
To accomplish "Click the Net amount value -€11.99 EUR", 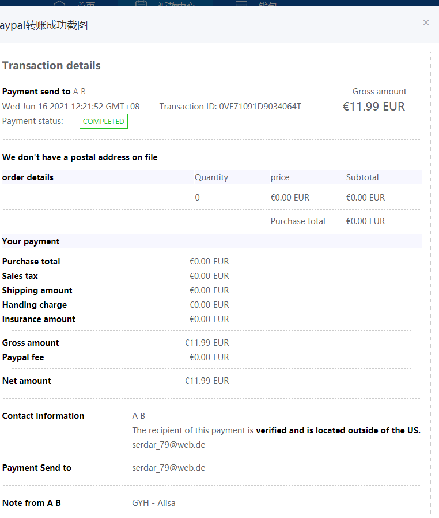I will [205, 381].
